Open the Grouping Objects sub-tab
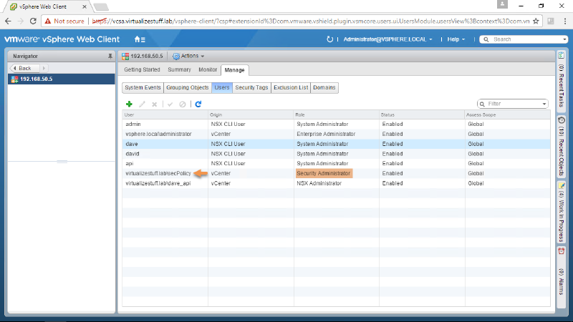 188,87
